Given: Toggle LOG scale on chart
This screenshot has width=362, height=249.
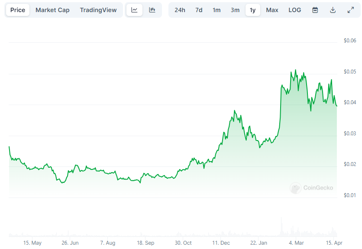Looking at the screenshot, I should click(x=294, y=10).
